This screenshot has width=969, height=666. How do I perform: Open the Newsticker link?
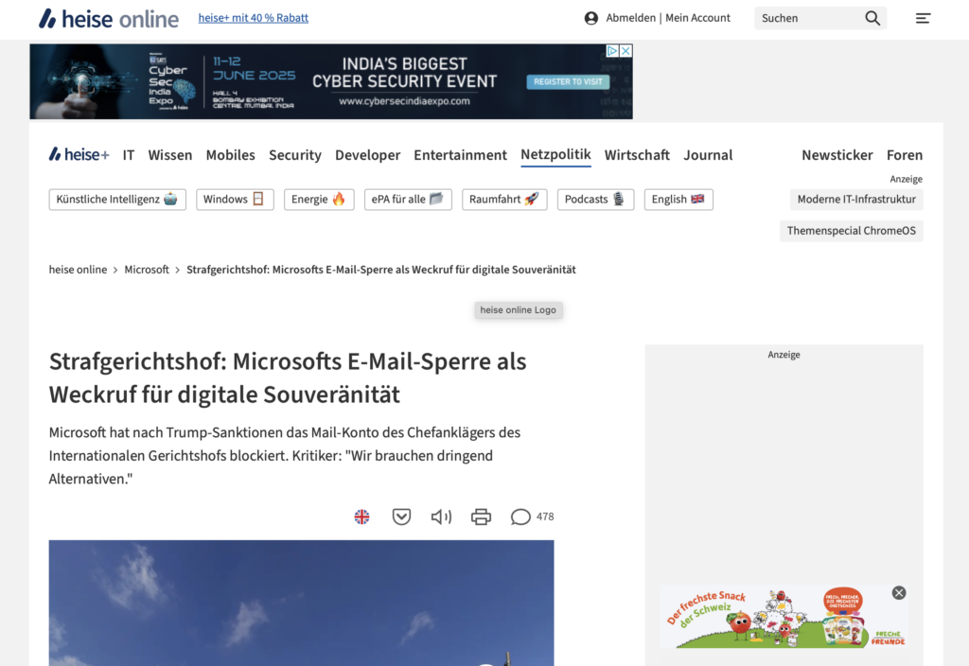tap(837, 155)
